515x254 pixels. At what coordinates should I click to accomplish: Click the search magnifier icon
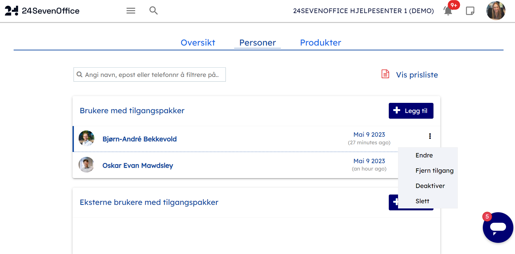[x=153, y=11]
